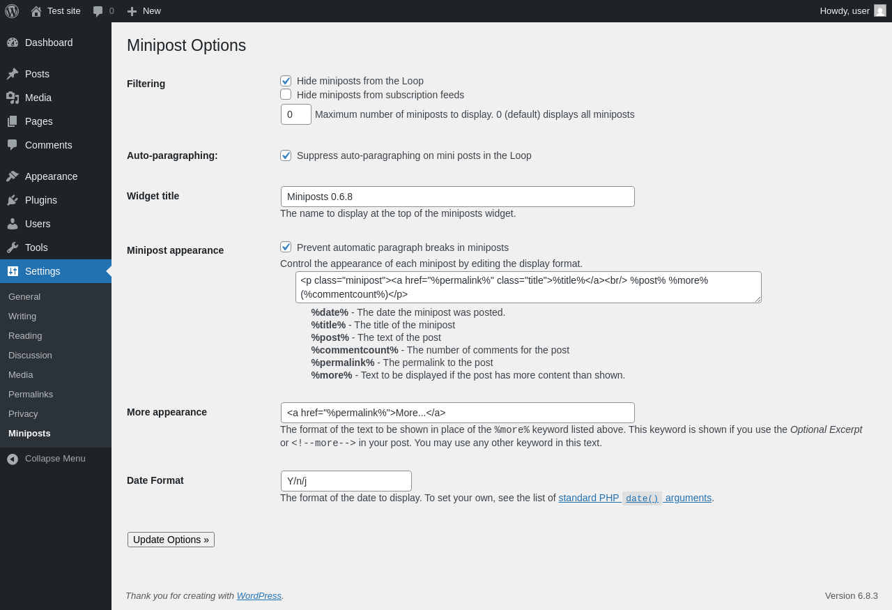Click the WordPress logo icon
Screen dimensions: 892x610
[12, 11]
